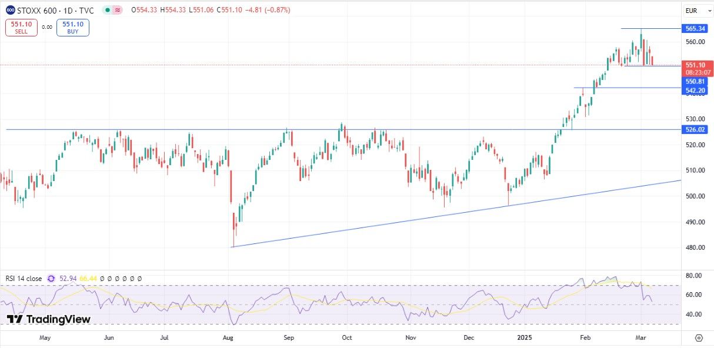
Task: Click the 2025 label on time axis
Action: [x=524, y=338]
